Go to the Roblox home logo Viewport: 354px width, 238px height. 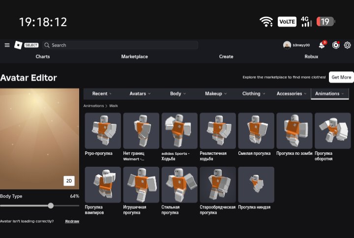click(18, 45)
